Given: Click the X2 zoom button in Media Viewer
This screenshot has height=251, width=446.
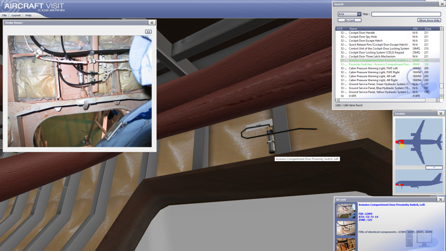Looking at the screenshot, I should pyautogui.click(x=148, y=31).
